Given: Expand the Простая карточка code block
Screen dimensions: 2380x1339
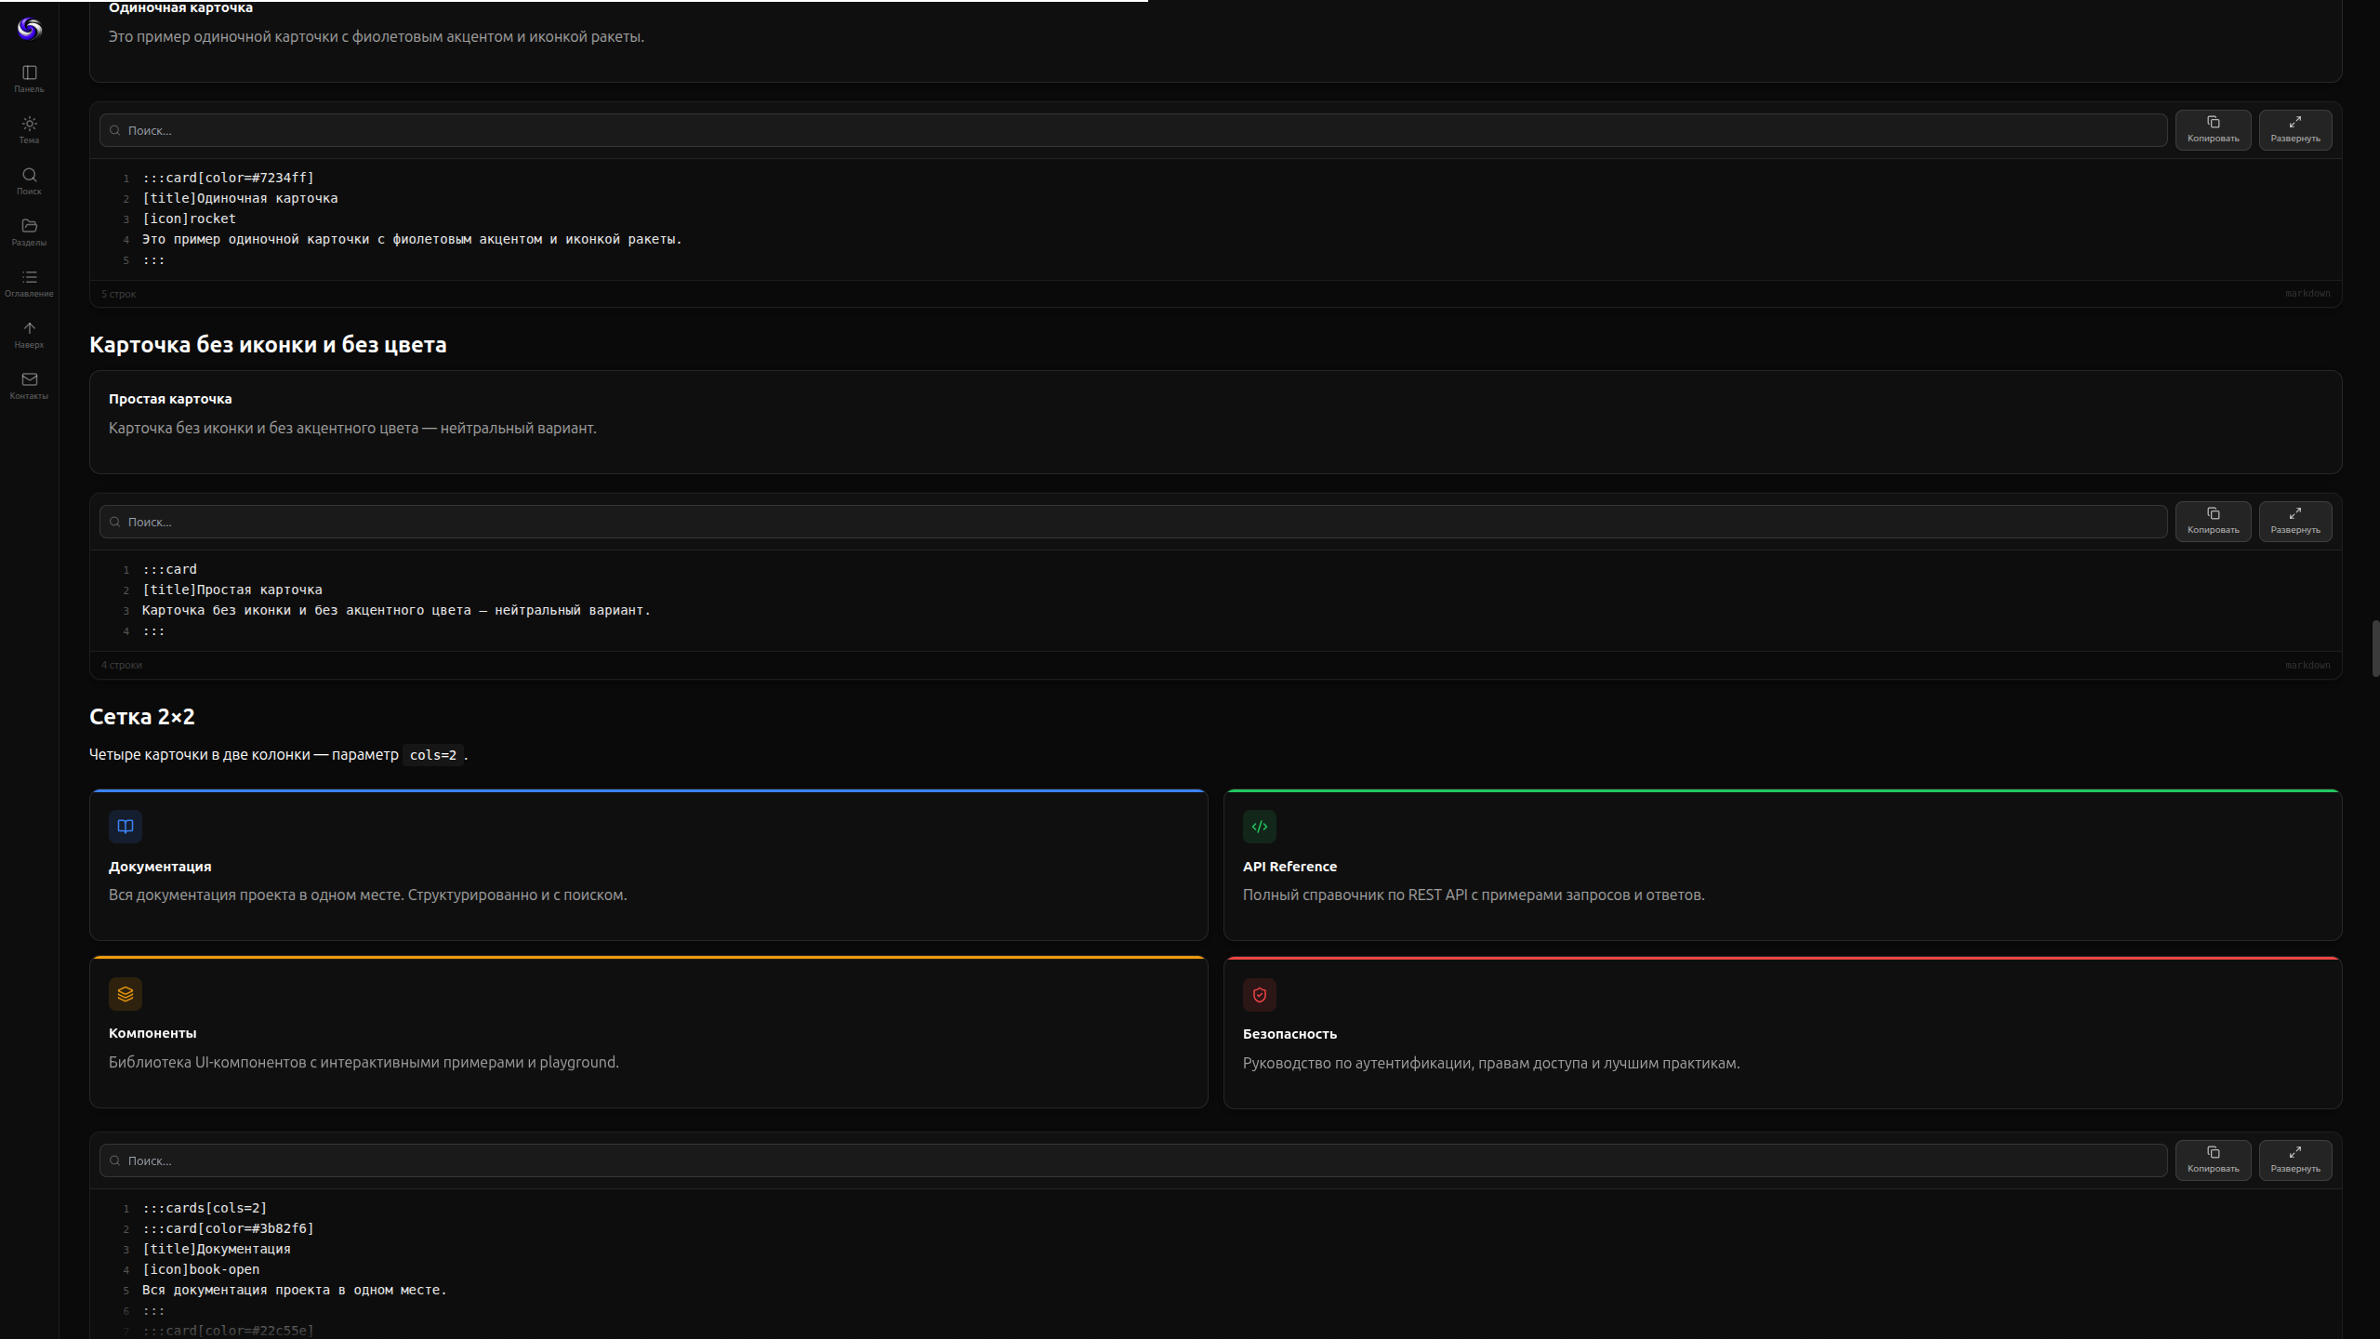Looking at the screenshot, I should (2294, 521).
